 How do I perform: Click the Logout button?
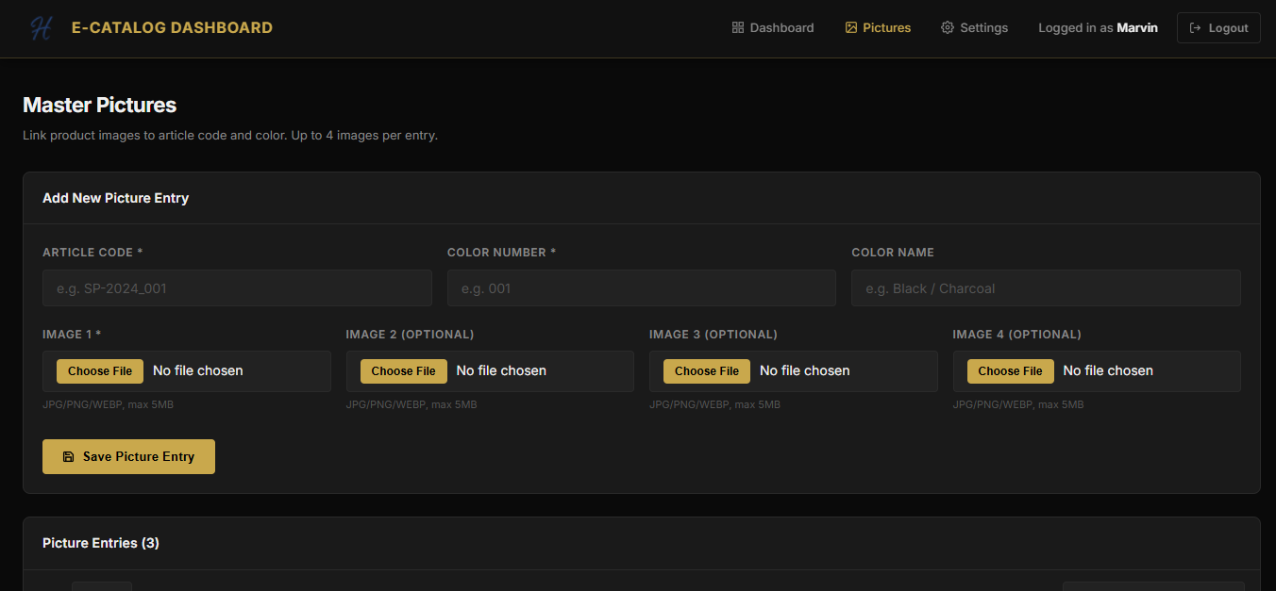tap(1218, 28)
